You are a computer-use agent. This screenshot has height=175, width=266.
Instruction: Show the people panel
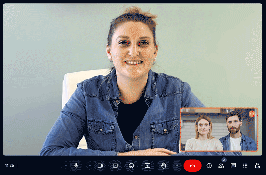pos(221,166)
